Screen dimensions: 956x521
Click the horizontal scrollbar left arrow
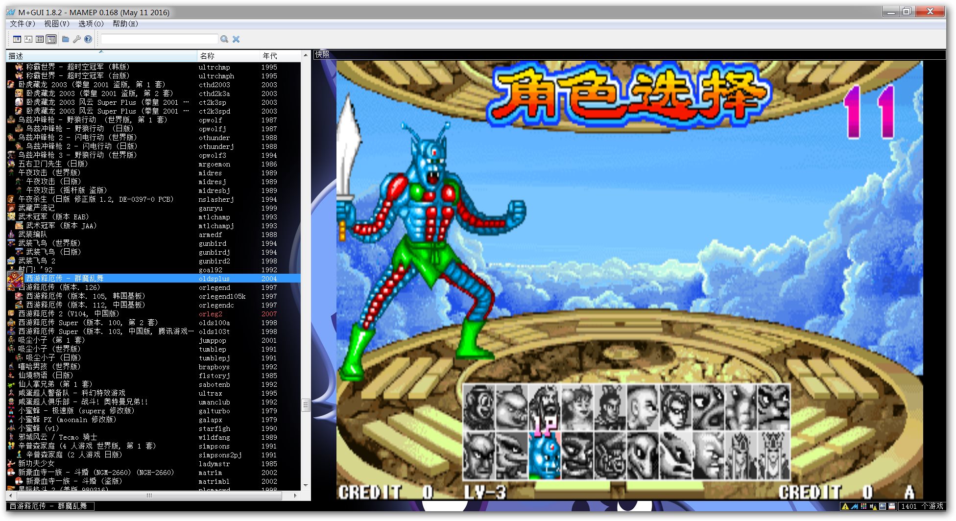[x=11, y=496]
